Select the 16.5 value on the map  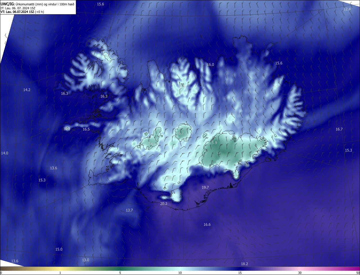(86, 129)
